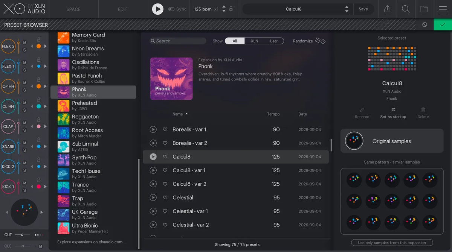Screen dimensions: 452x252
Task: Adjust the CUE volume slider
Action: pos(22,246)
